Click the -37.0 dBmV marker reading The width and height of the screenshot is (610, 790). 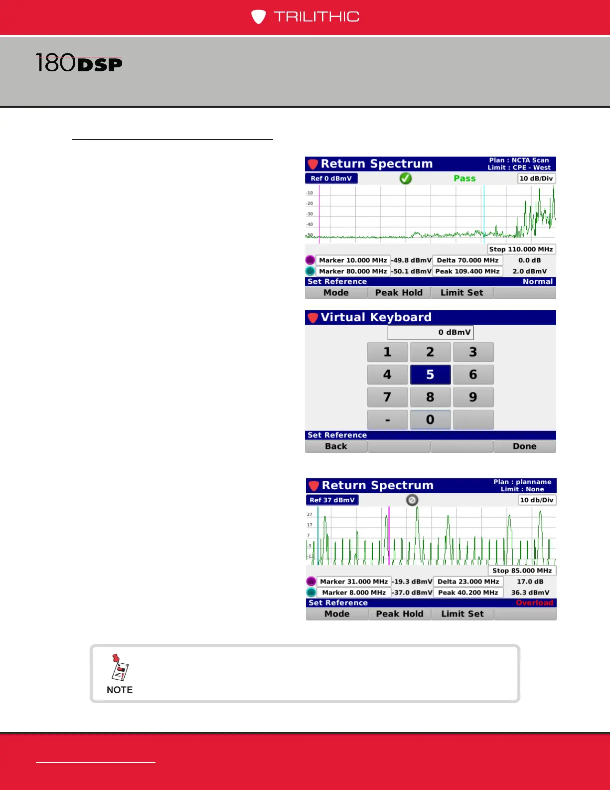[412, 592]
